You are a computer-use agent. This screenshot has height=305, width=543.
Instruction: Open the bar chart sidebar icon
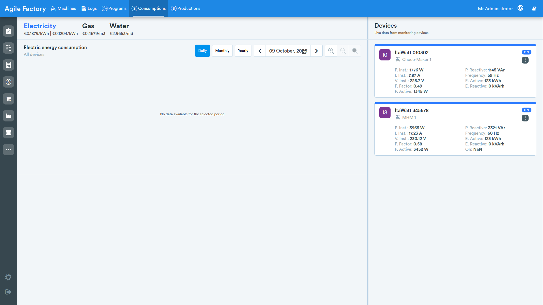[8, 133]
